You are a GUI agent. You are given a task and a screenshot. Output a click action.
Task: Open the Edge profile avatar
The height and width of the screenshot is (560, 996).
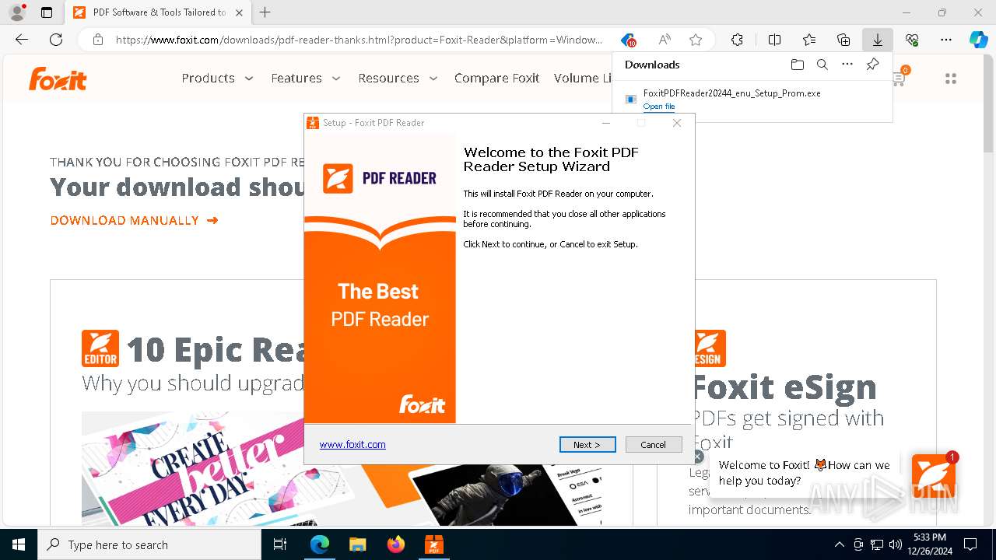point(17,12)
